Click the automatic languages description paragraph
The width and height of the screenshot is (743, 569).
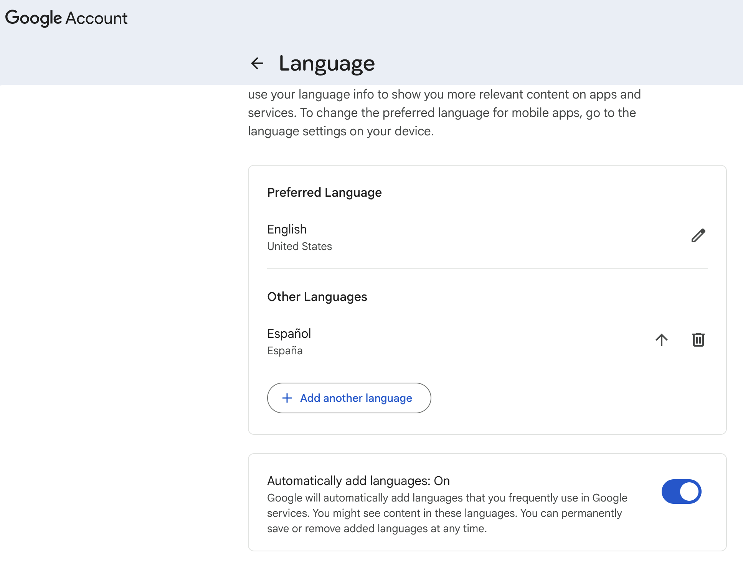pos(447,513)
